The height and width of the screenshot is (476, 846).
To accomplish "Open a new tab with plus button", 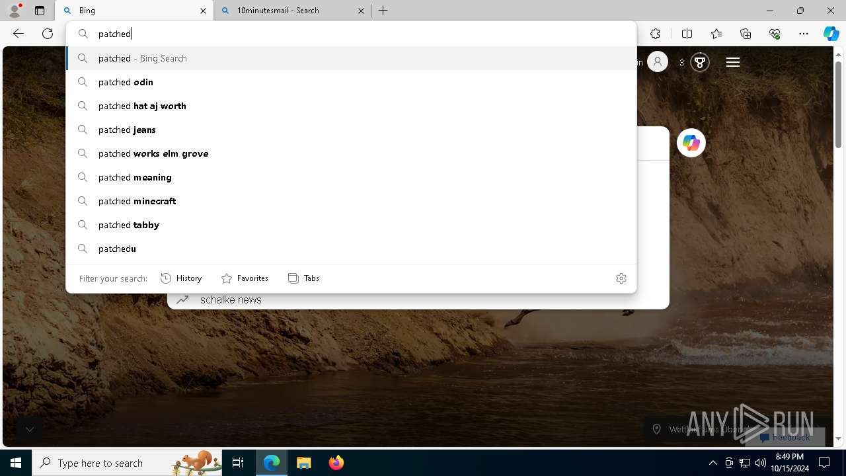I will [383, 11].
